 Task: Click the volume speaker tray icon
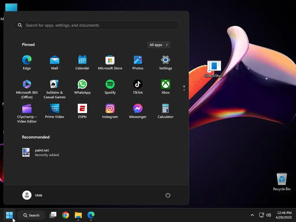(269, 215)
